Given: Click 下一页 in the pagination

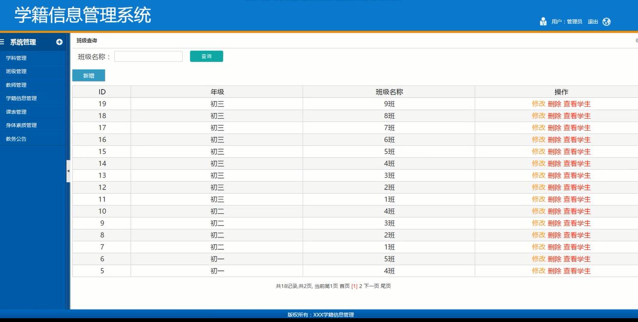Looking at the screenshot, I should point(372,286).
